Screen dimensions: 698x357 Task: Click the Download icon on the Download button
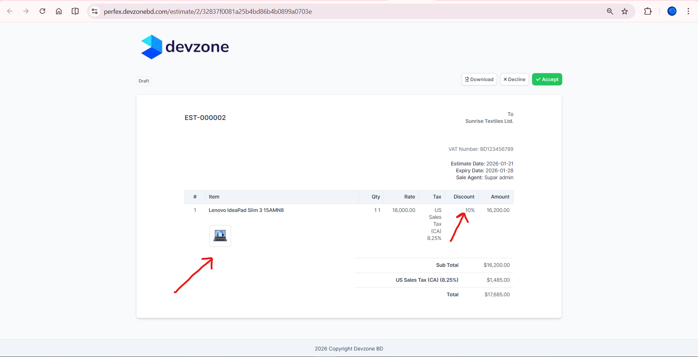pyautogui.click(x=467, y=79)
